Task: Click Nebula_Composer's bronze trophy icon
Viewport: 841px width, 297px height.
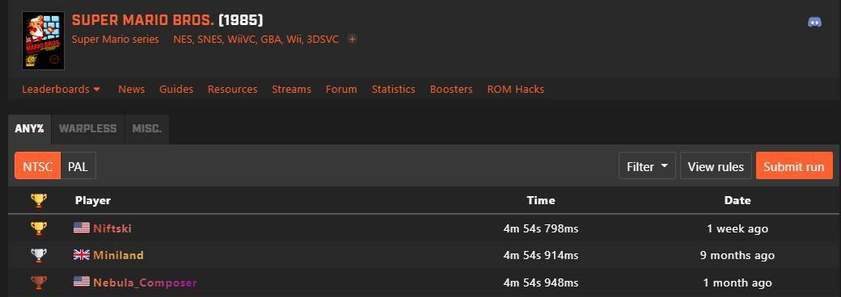Action: click(x=39, y=282)
